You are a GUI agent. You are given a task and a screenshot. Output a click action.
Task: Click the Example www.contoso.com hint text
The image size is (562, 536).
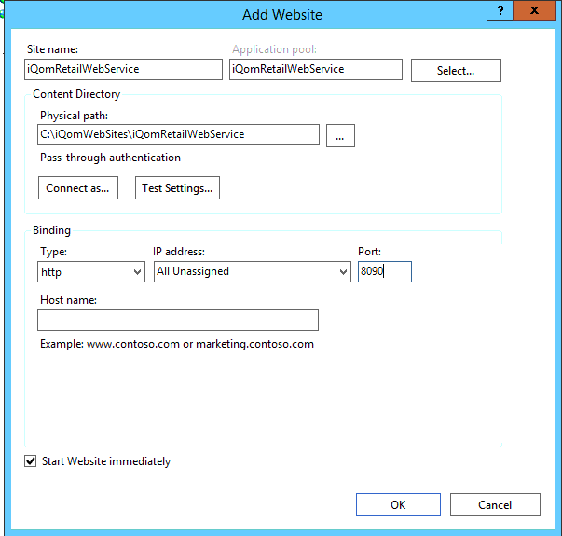click(177, 344)
